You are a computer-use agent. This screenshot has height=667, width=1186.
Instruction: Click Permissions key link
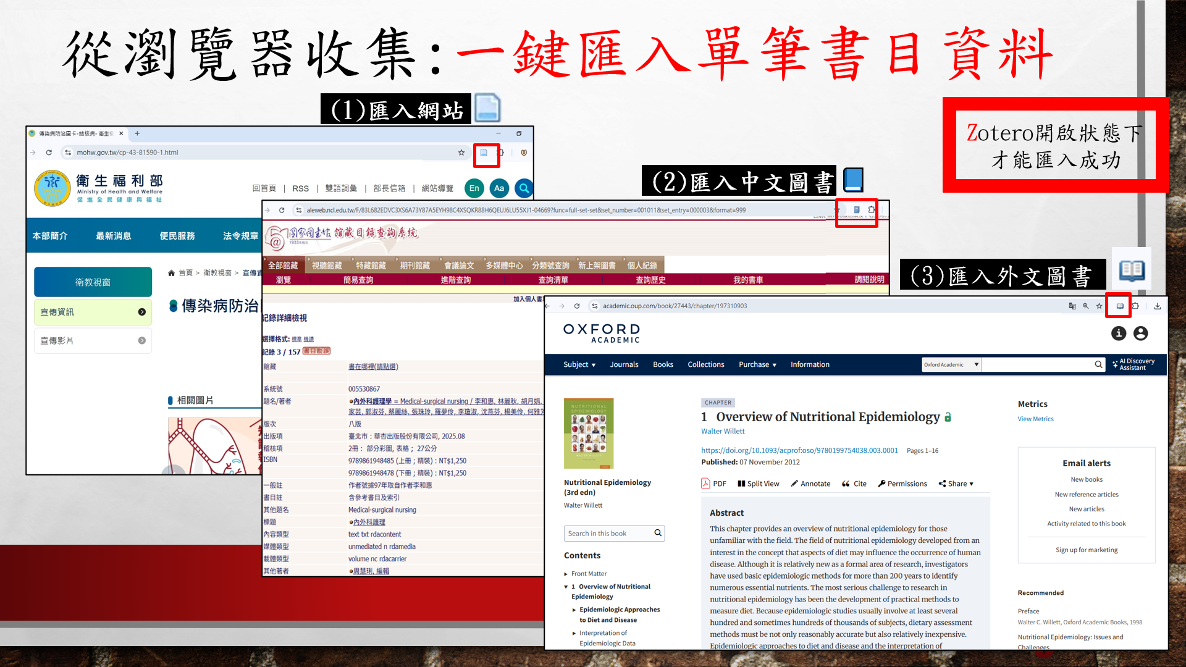coord(902,484)
